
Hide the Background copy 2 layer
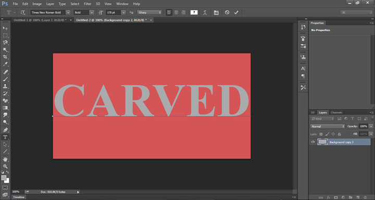point(312,142)
